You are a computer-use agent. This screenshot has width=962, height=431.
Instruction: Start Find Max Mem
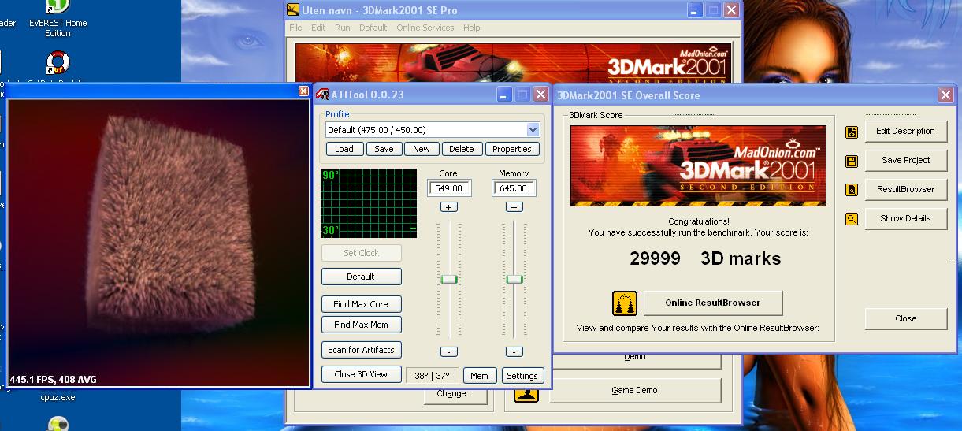tap(361, 325)
